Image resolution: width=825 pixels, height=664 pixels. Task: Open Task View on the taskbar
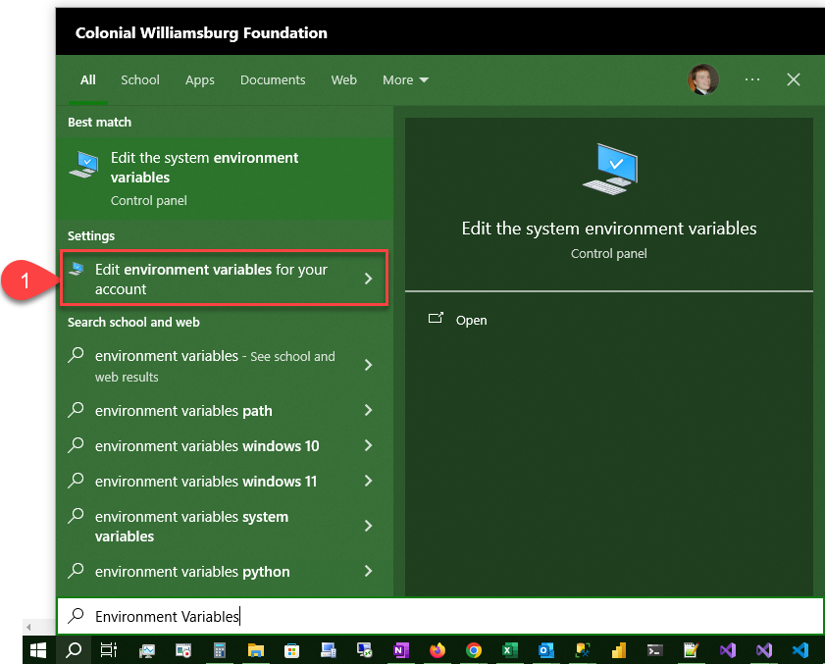[109, 651]
